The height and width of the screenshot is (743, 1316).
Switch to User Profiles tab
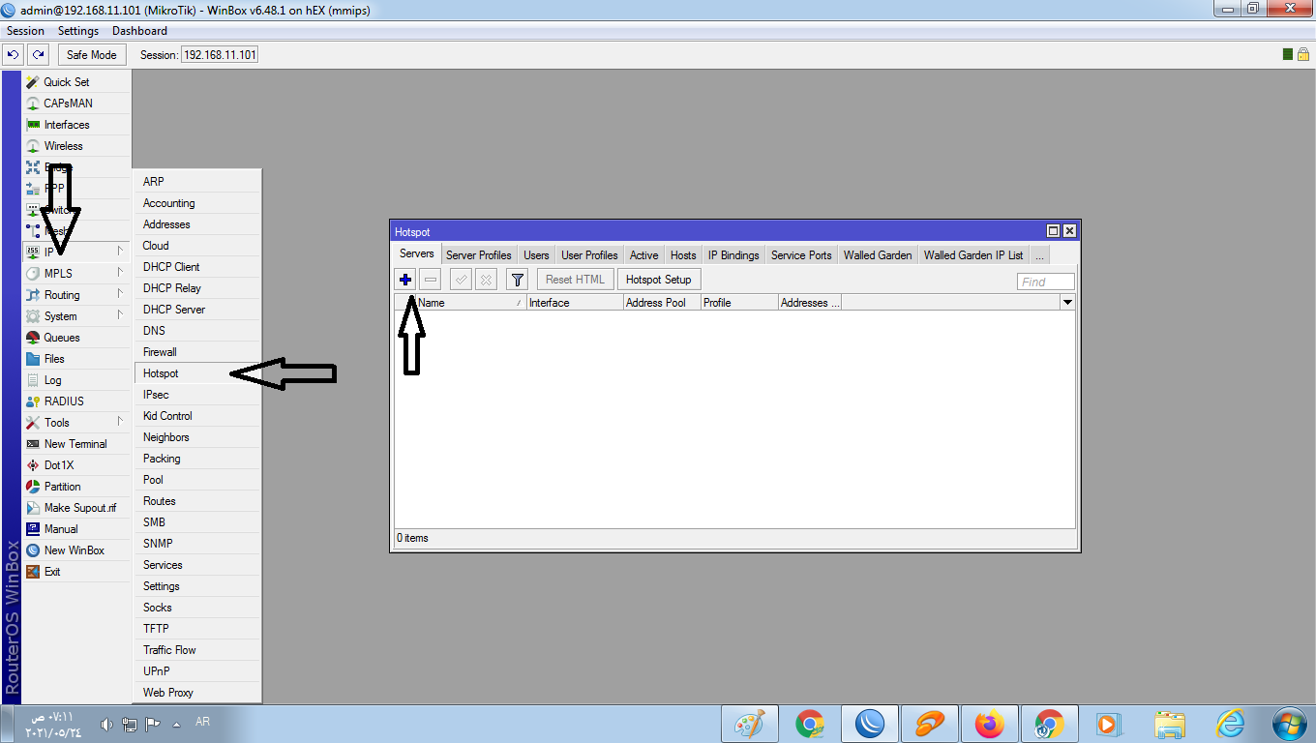(x=589, y=255)
